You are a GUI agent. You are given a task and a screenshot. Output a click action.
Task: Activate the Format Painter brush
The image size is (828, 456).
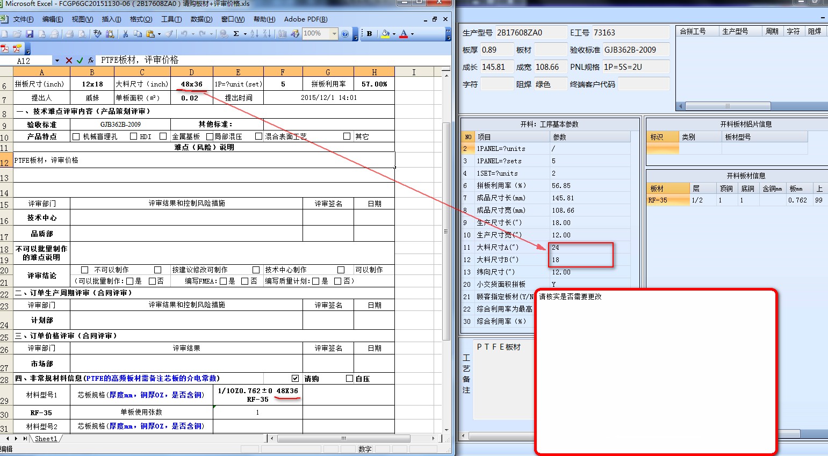[169, 34]
